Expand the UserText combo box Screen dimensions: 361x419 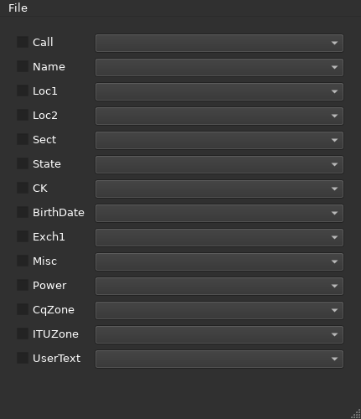(219, 359)
